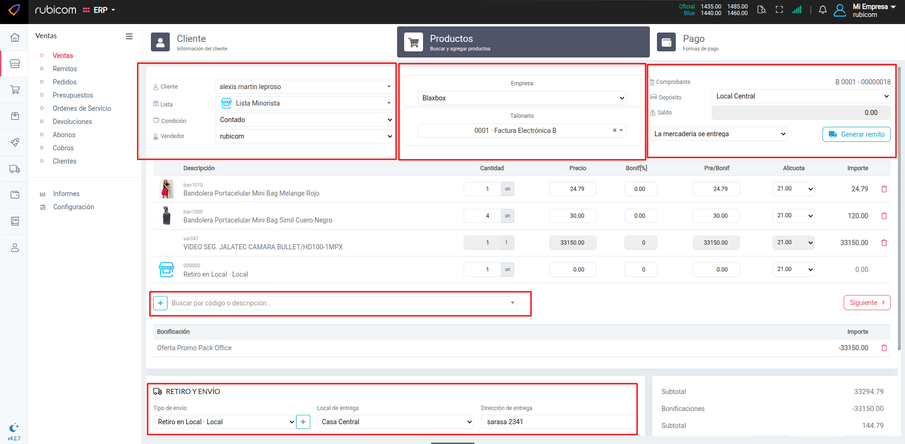905x444 pixels.
Task: Clear the Talonario Factura Electrónica B selection
Action: tap(614, 131)
